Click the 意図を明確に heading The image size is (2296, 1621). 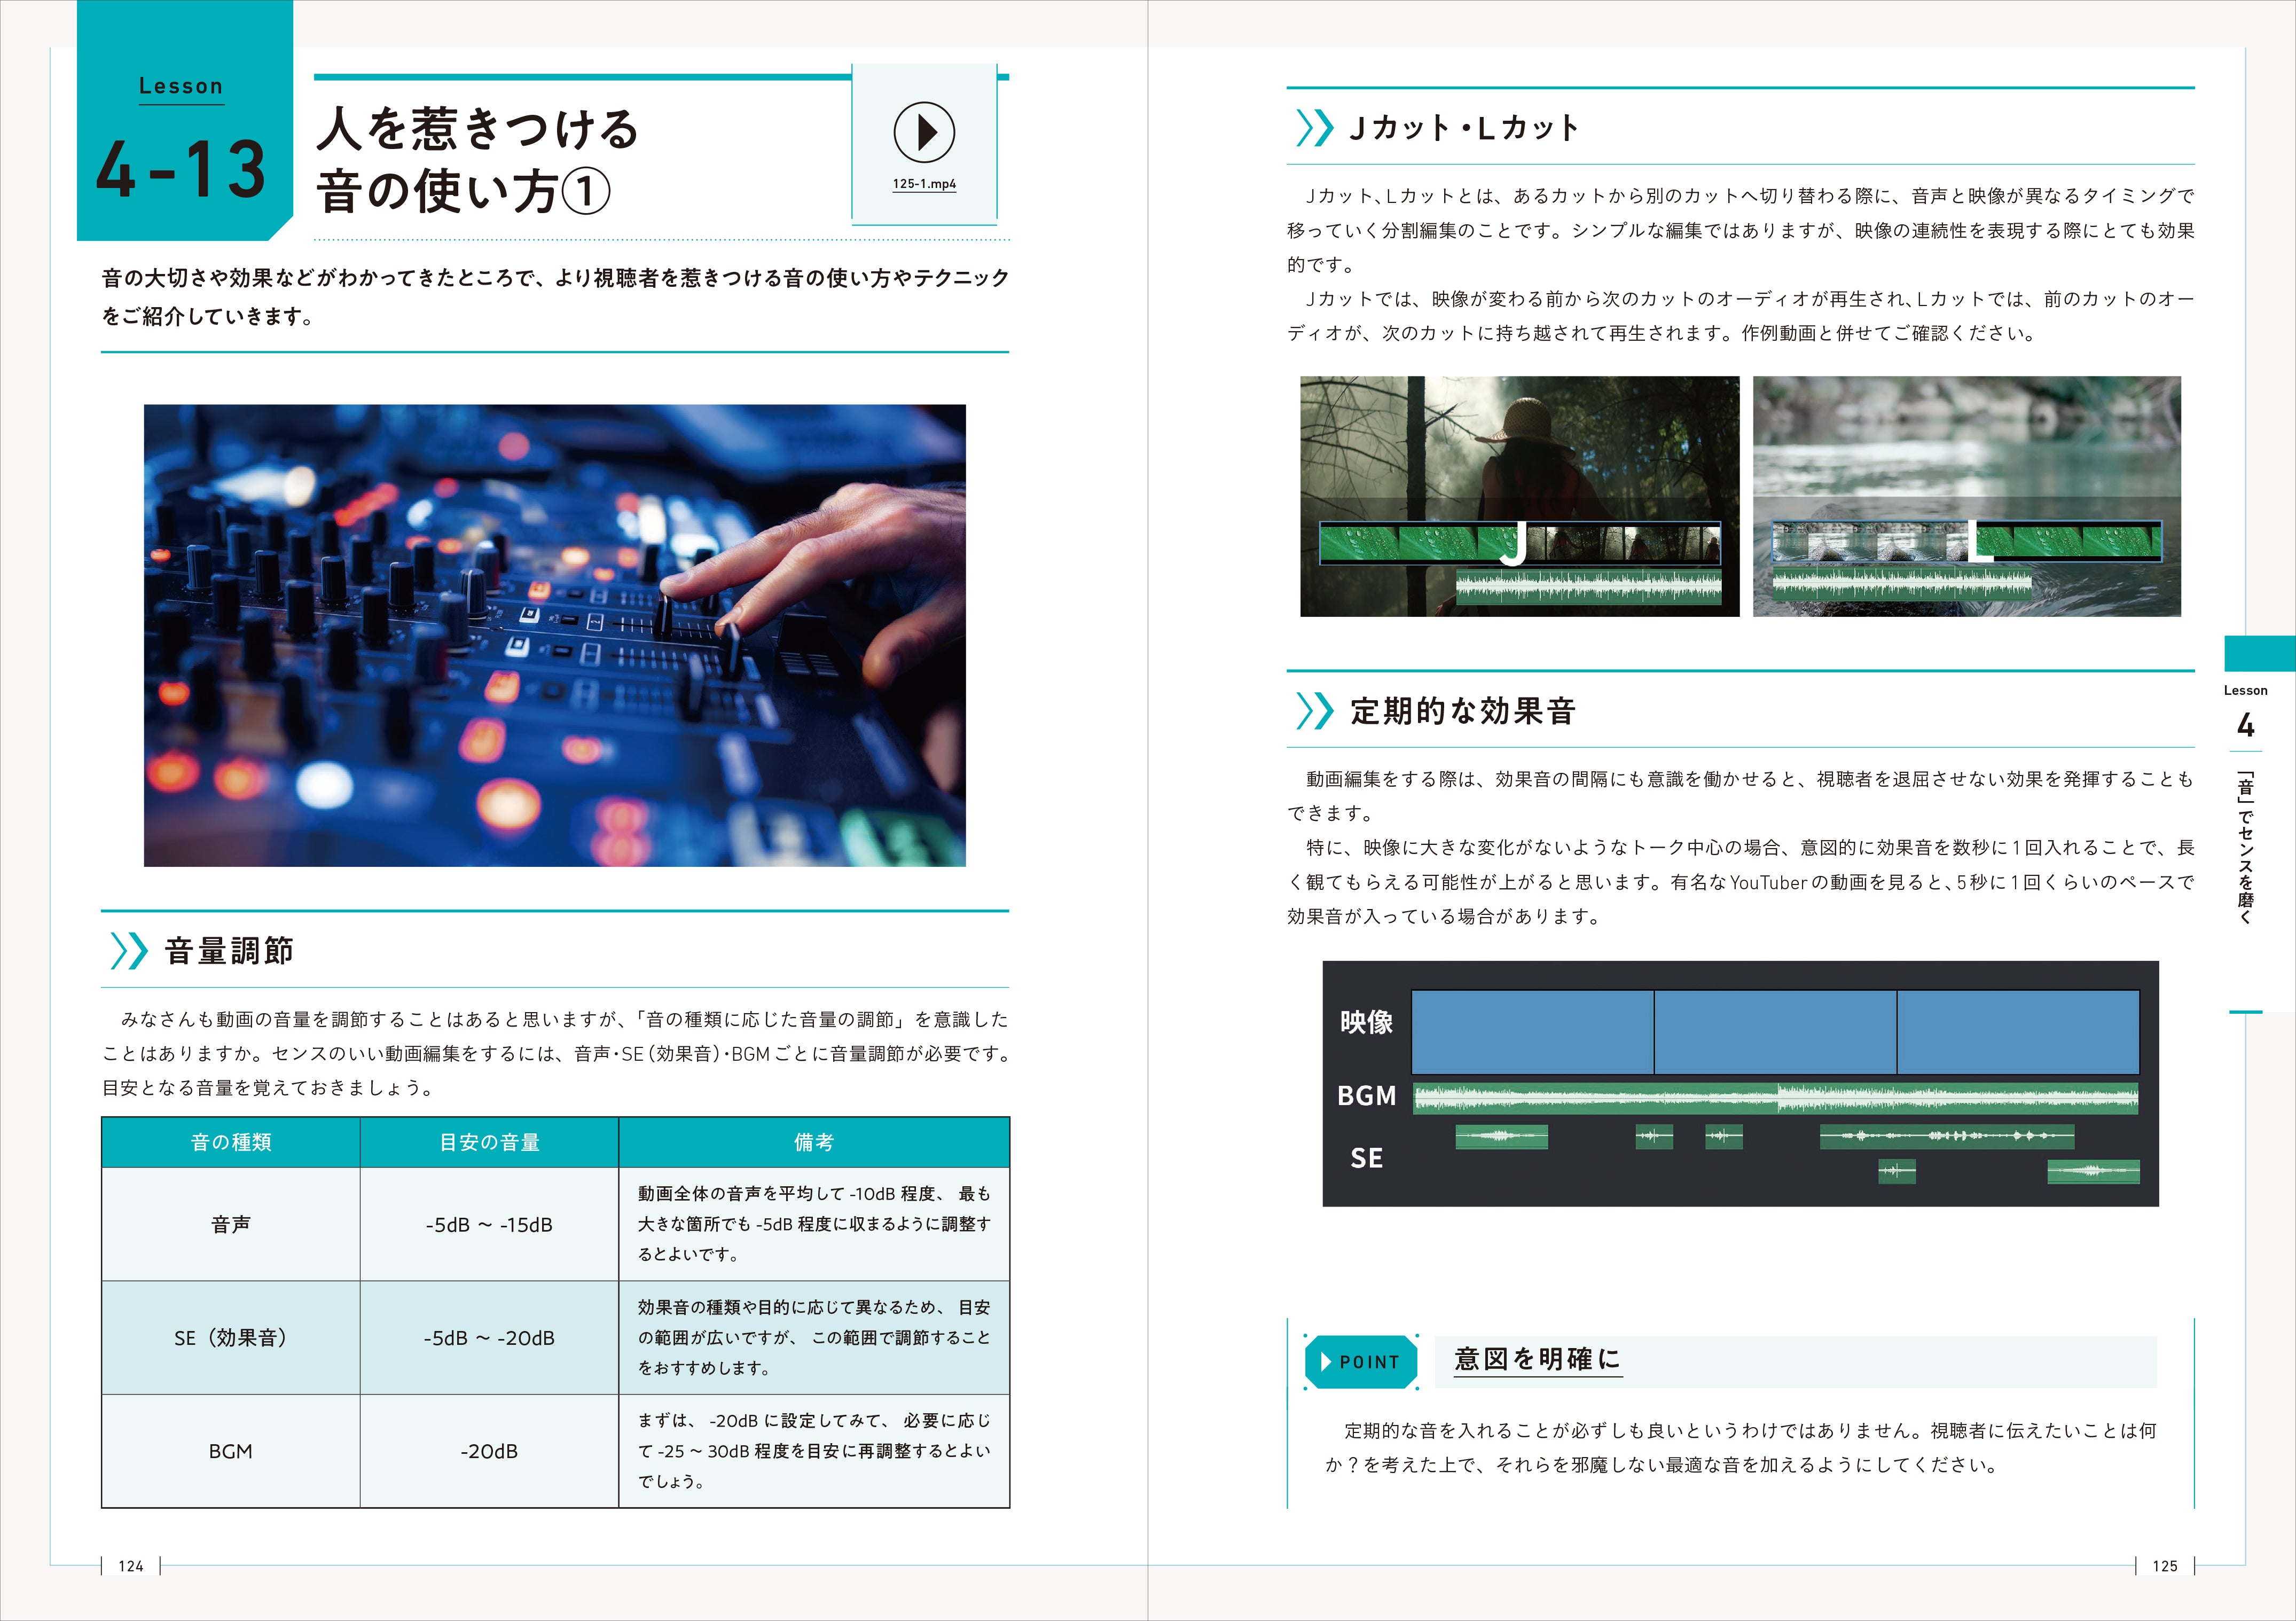pyautogui.click(x=1537, y=1360)
